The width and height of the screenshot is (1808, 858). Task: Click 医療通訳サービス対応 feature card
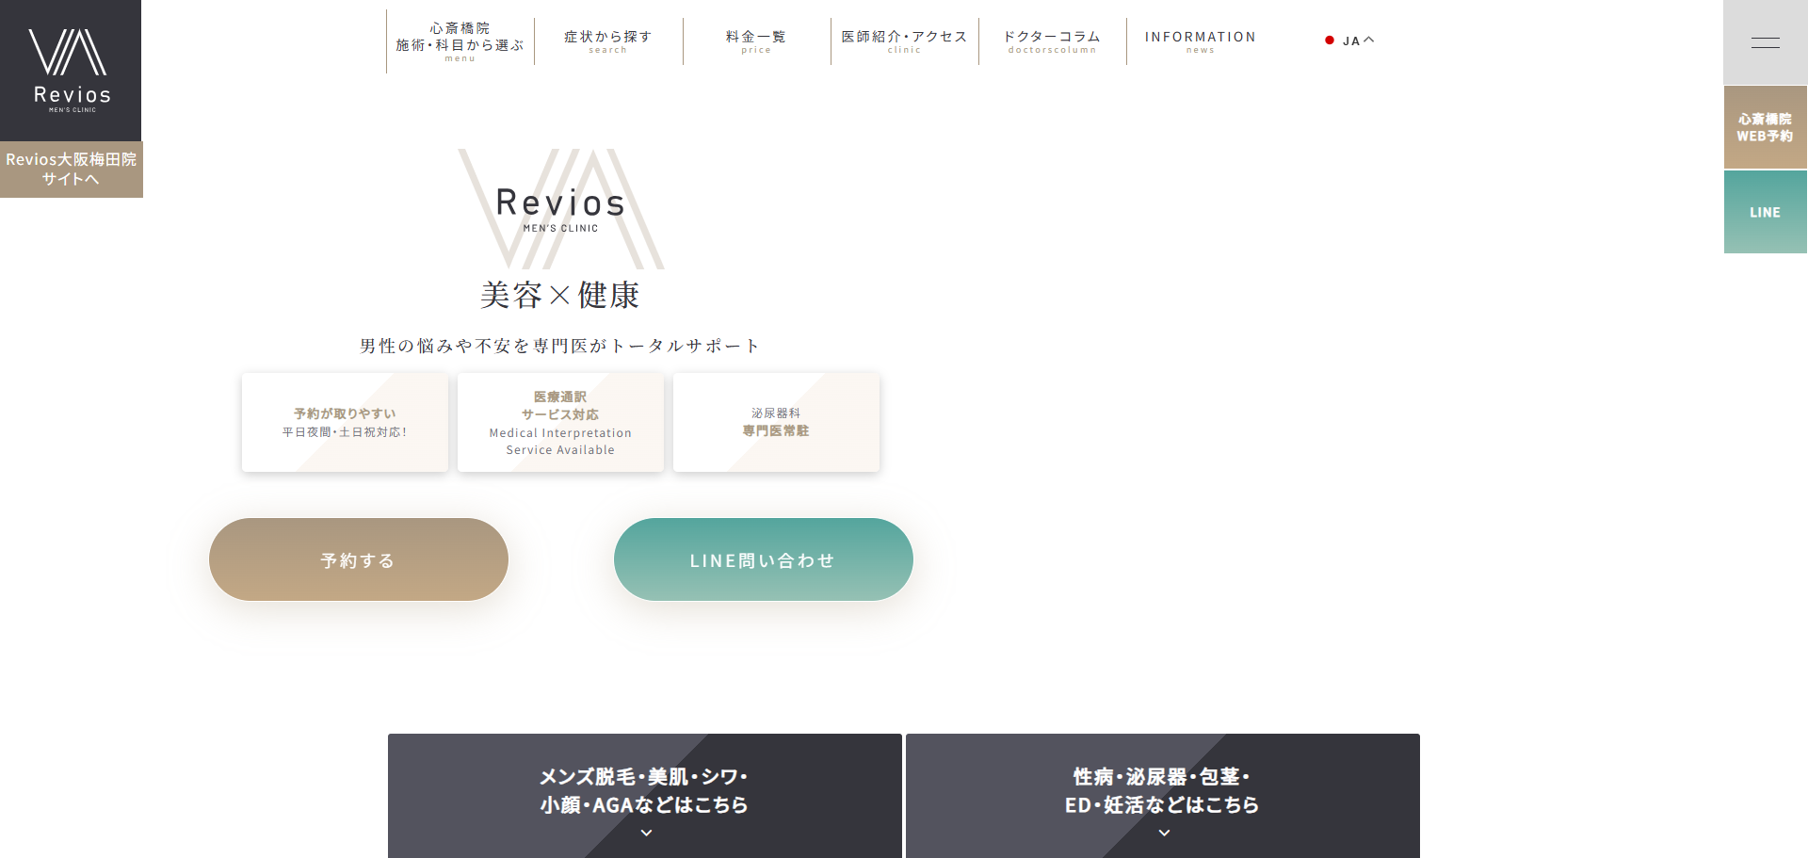coord(560,422)
